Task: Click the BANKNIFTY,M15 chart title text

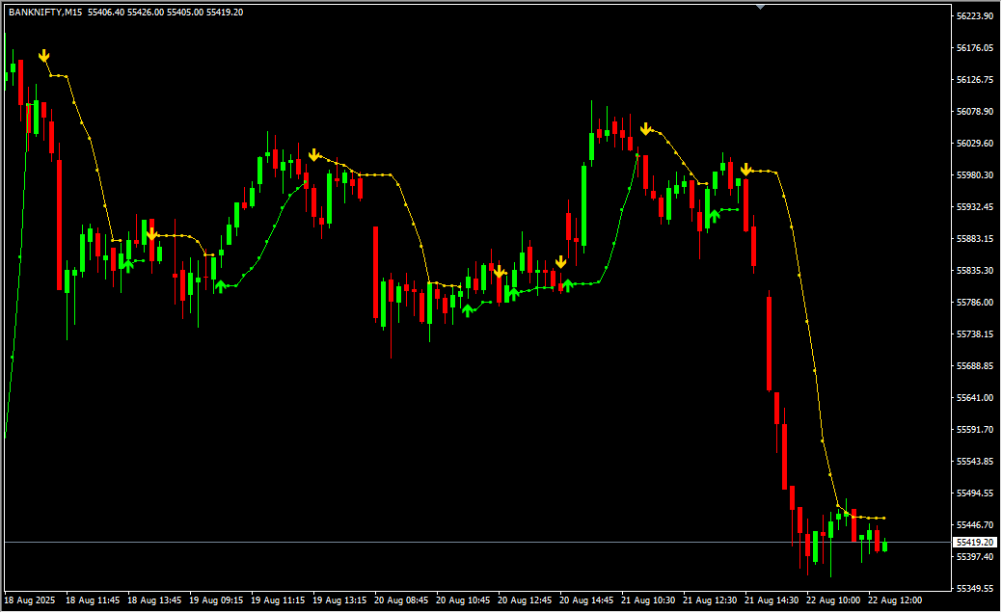Action: (x=45, y=12)
